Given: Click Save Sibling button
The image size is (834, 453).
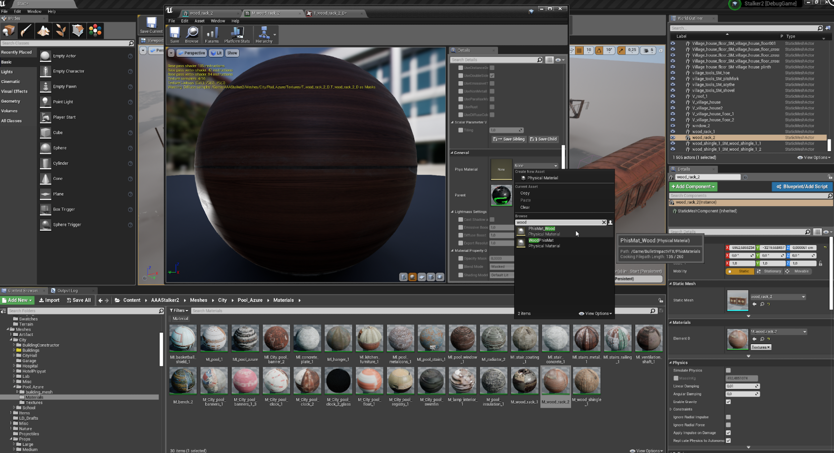Looking at the screenshot, I should tap(509, 139).
